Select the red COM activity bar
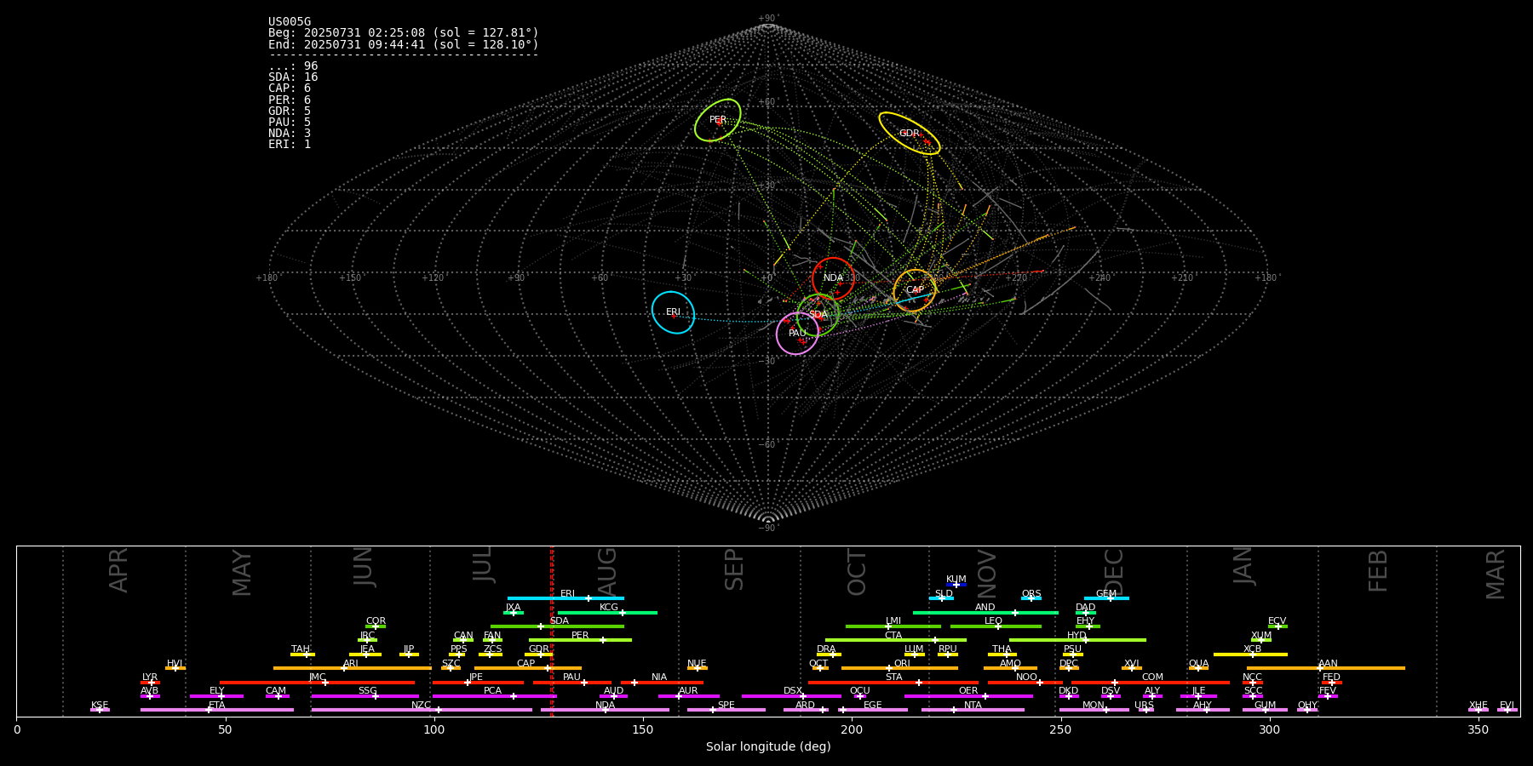Viewport: 1533px width, 766px height. 1151,682
